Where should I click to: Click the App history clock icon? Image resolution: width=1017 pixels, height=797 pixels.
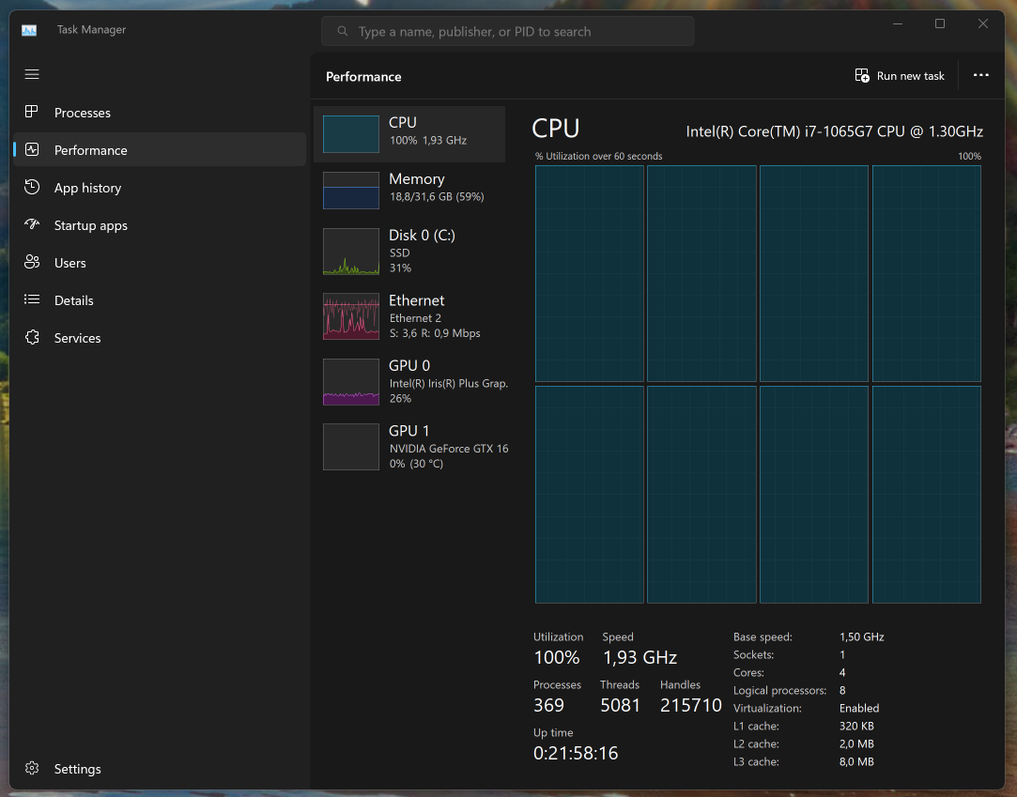pyautogui.click(x=32, y=188)
